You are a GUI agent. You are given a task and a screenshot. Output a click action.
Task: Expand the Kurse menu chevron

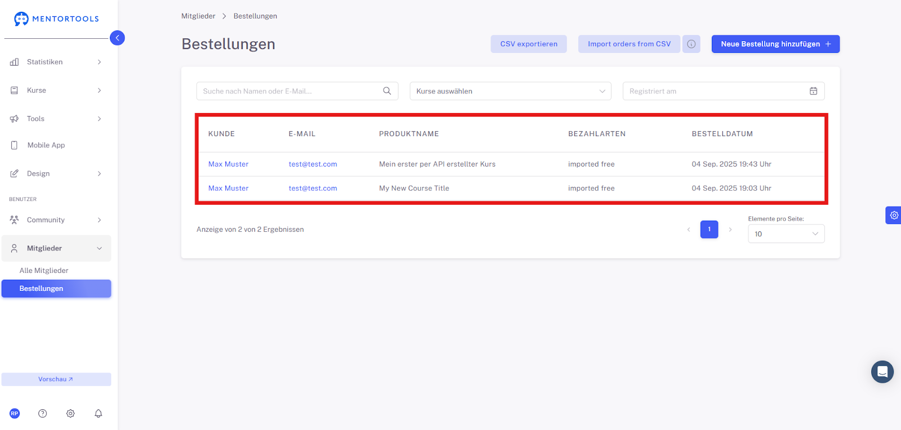click(x=99, y=90)
